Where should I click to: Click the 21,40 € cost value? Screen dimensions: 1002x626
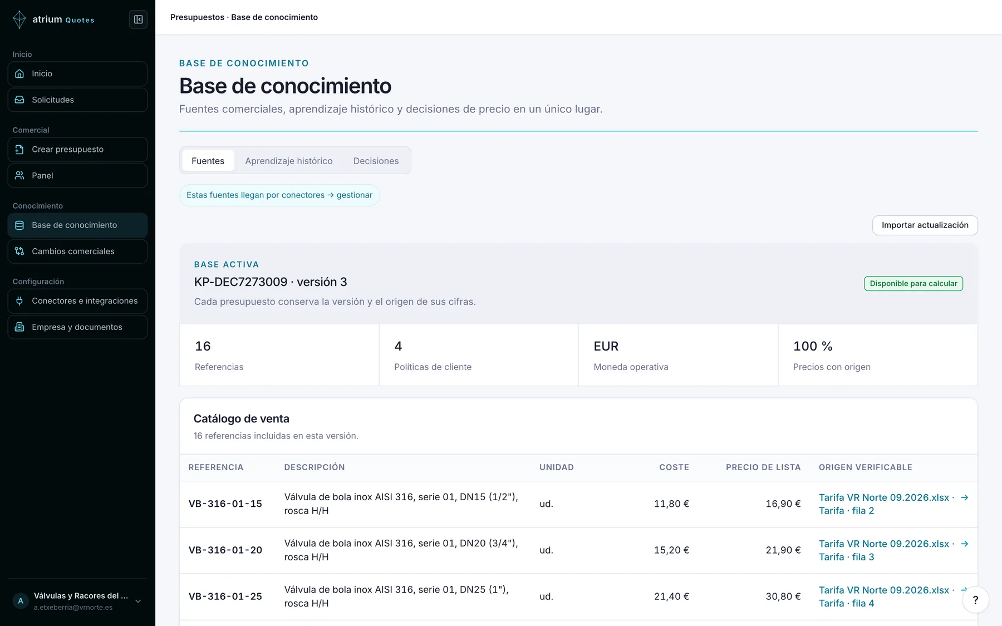(671, 596)
